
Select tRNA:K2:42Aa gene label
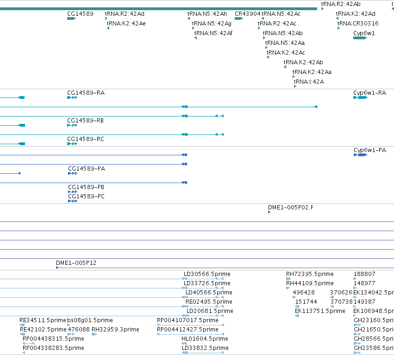click(x=312, y=72)
